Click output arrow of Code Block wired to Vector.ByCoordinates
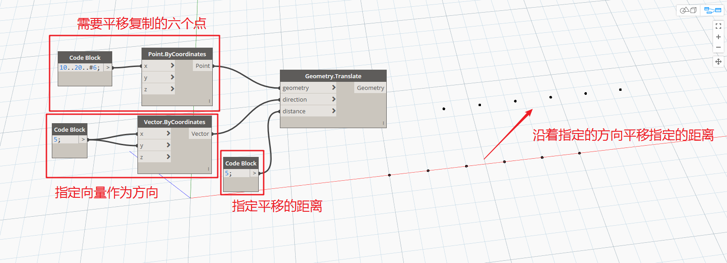The width and height of the screenshot is (727, 263). 83,139
